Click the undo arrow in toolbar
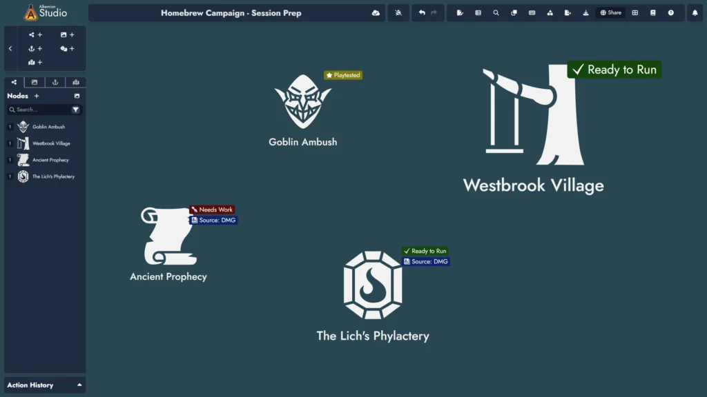Image resolution: width=707 pixels, height=397 pixels. (x=421, y=12)
